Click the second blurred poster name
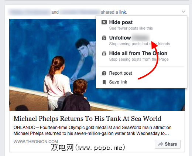Viewport: 192px width, 156px height. tap(80, 12)
